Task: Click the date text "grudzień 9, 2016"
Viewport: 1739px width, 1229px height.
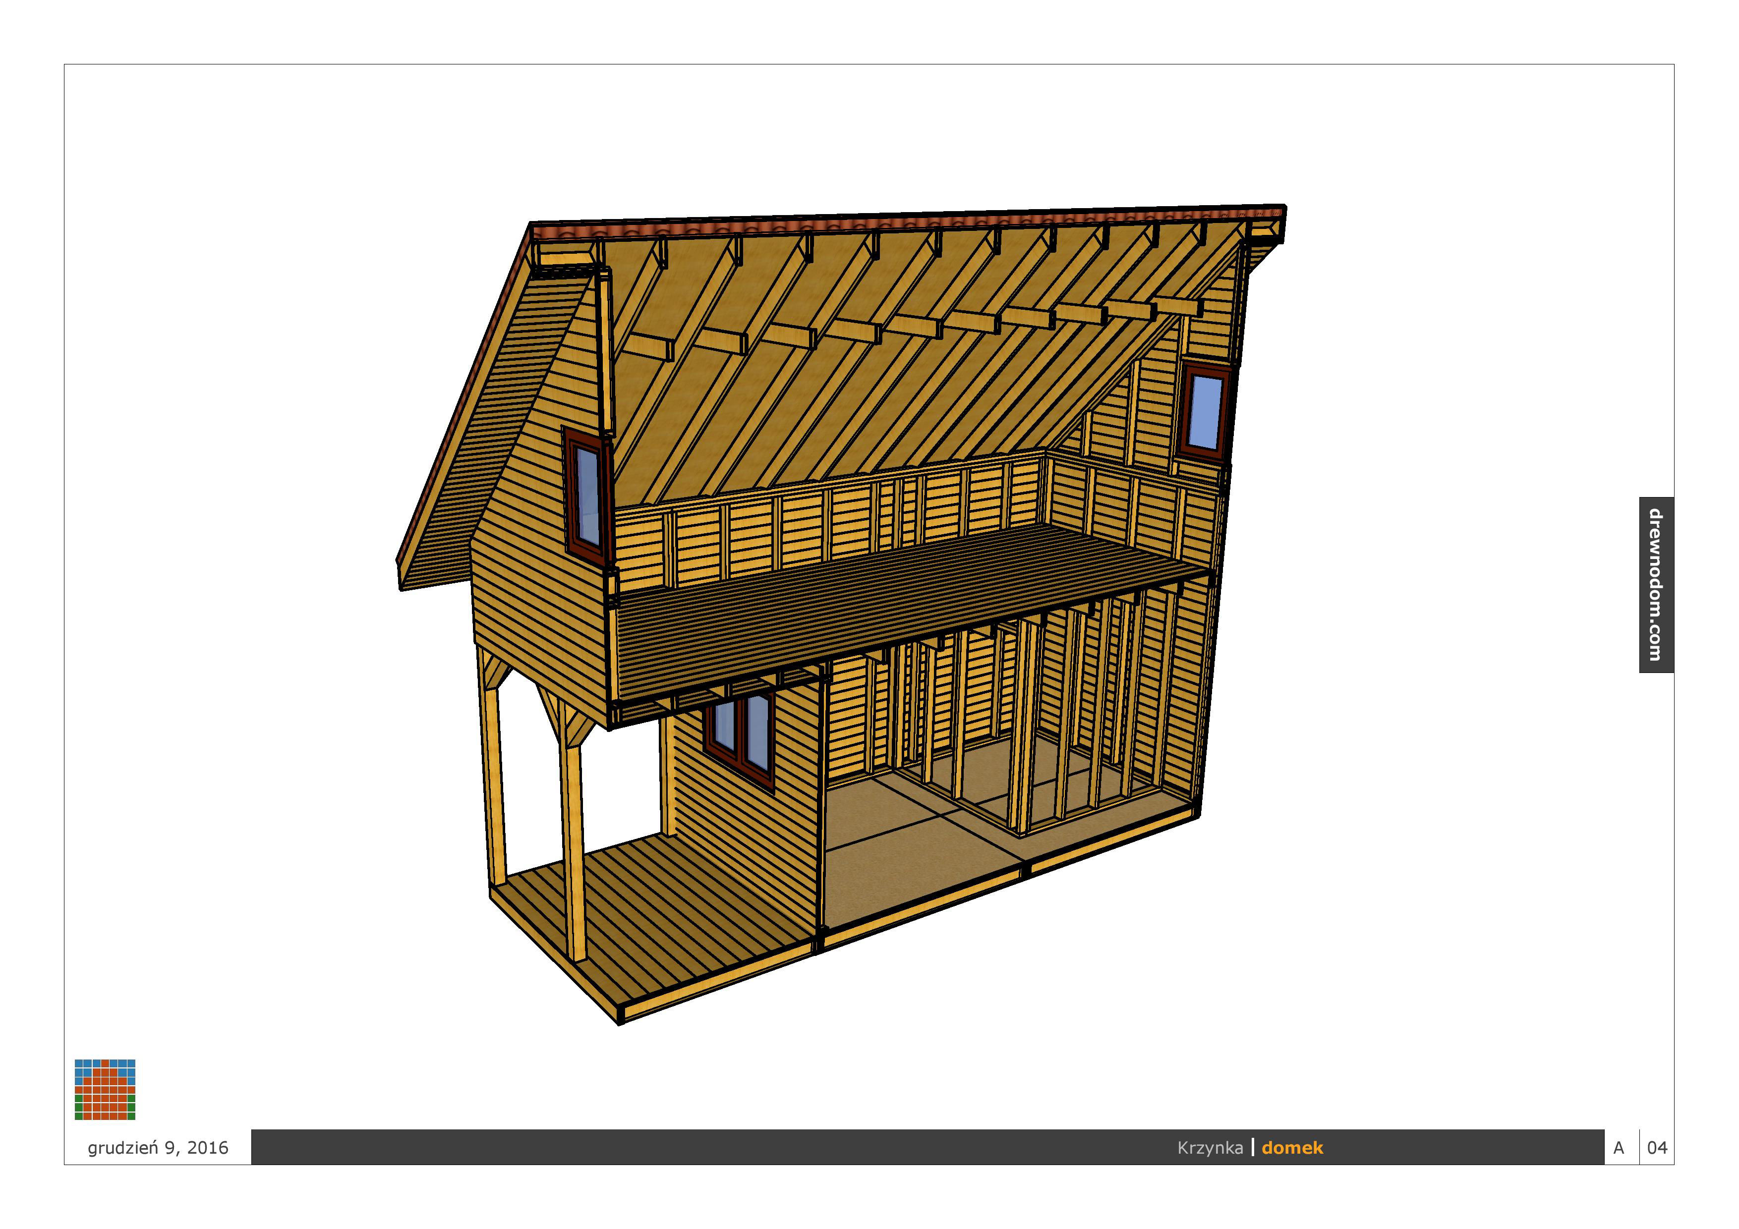Action: [x=158, y=1147]
